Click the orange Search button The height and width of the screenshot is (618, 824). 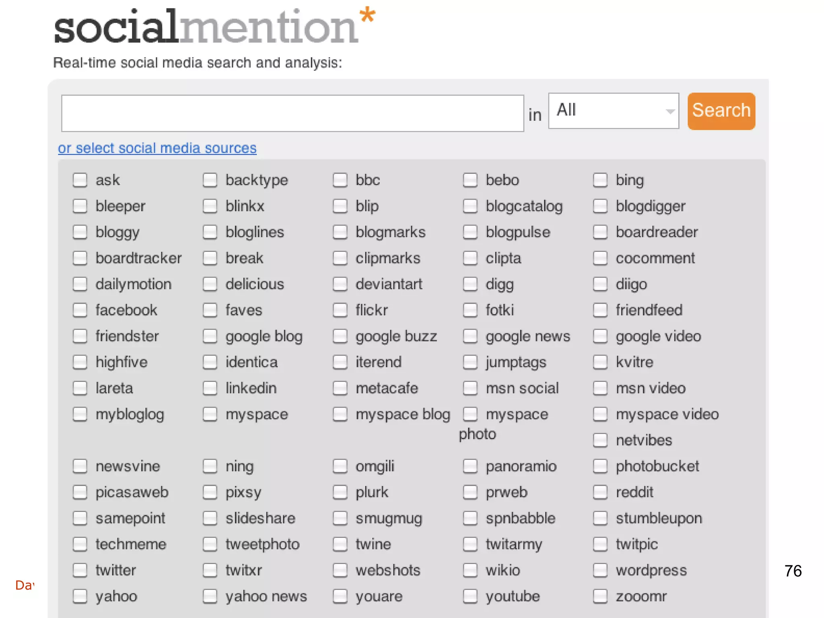click(x=721, y=111)
